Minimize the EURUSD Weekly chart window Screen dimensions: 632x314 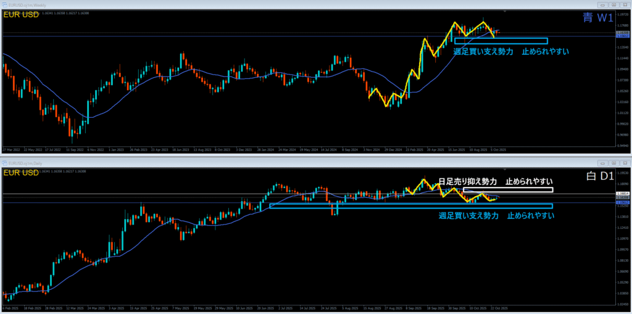tap(603, 5)
